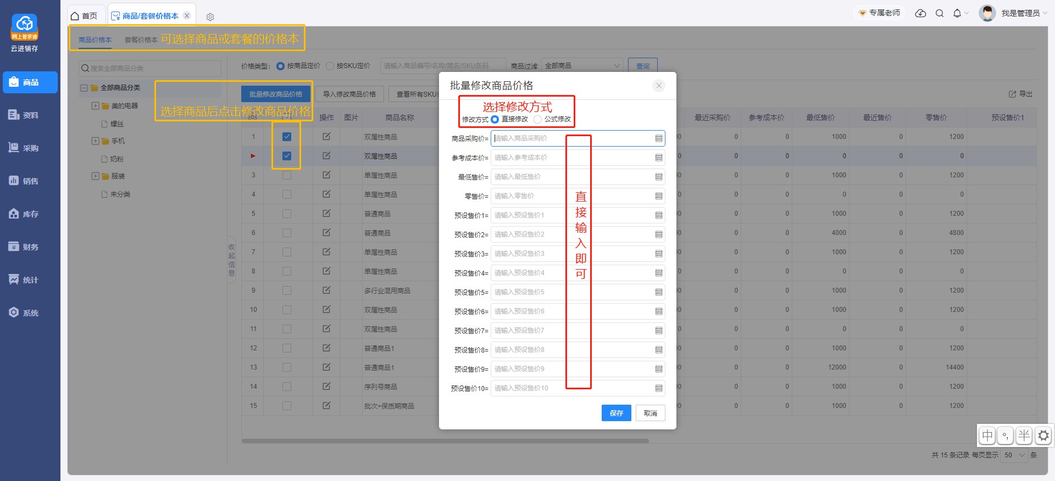Click the 保存 button in dialog
This screenshot has height=481, width=1055.
point(617,413)
